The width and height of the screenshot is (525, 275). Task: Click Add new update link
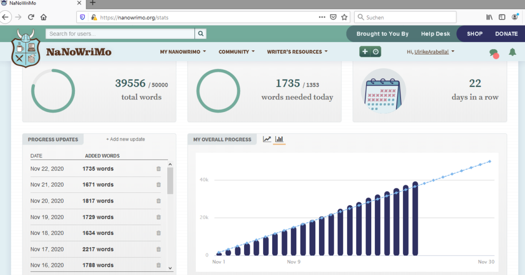point(126,139)
